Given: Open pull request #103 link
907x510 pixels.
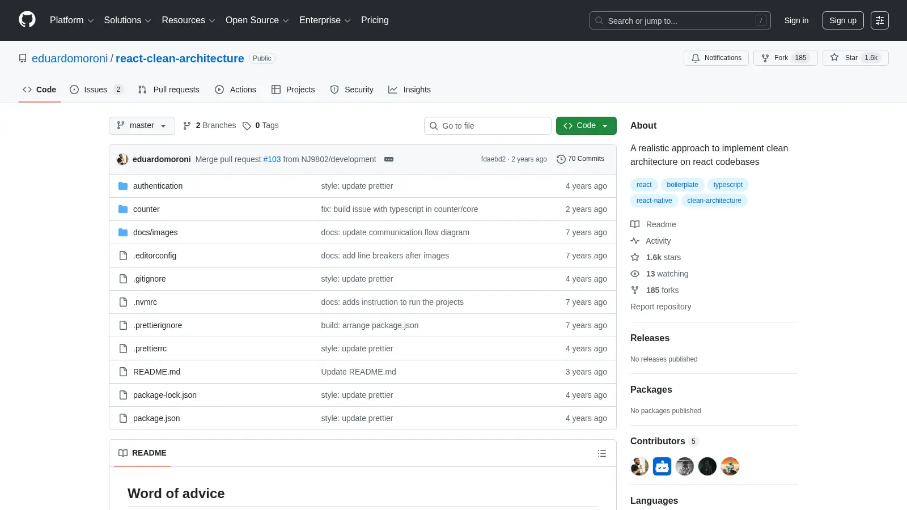Looking at the screenshot, I should (272, 159).
